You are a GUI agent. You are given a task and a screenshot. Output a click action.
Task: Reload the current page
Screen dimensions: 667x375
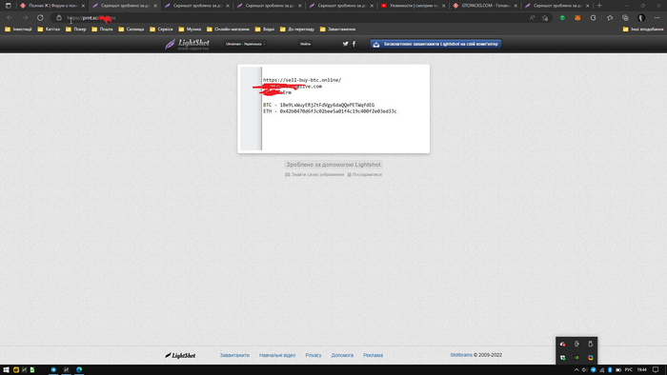click(x=40, y=18)
